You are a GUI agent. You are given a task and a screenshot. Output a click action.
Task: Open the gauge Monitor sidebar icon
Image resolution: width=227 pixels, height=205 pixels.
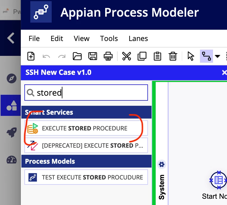[12, 160]
